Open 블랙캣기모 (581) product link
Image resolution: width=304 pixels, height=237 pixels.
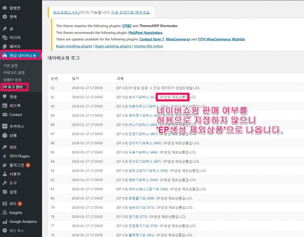pyautogui.click(x=141, y=235)
